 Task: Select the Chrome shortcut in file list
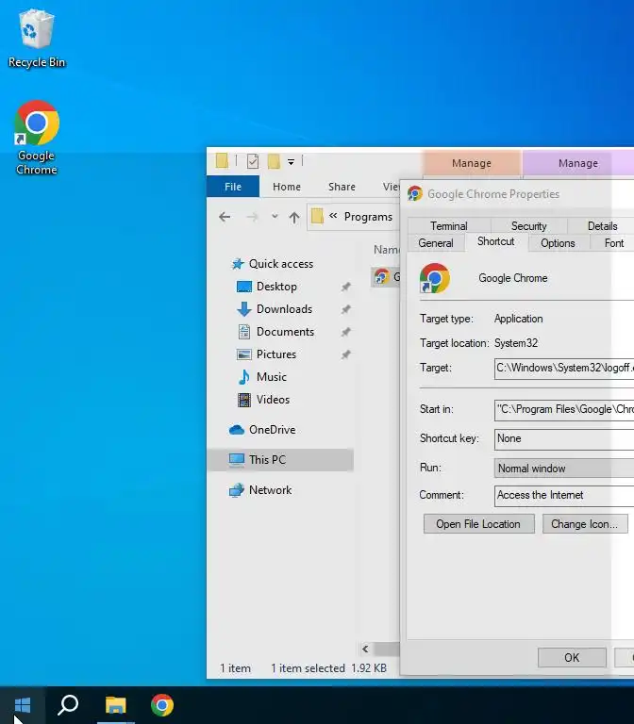coord(386,277)
